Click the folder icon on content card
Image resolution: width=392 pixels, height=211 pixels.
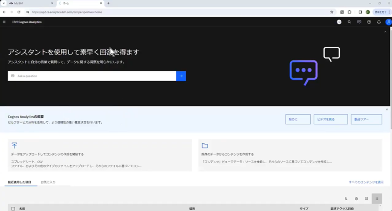point(205,146)
